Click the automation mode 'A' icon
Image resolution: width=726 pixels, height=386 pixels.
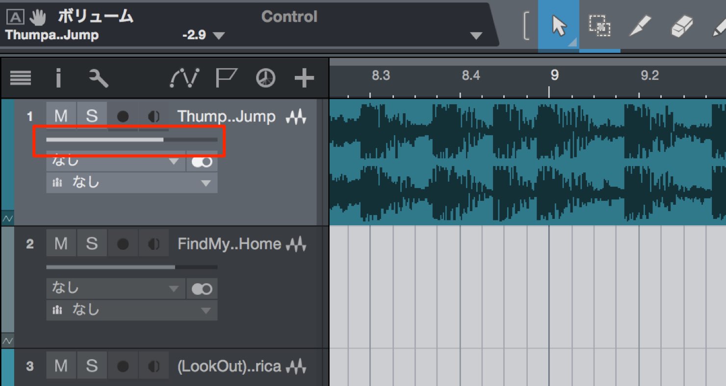(x=15, y=18)
